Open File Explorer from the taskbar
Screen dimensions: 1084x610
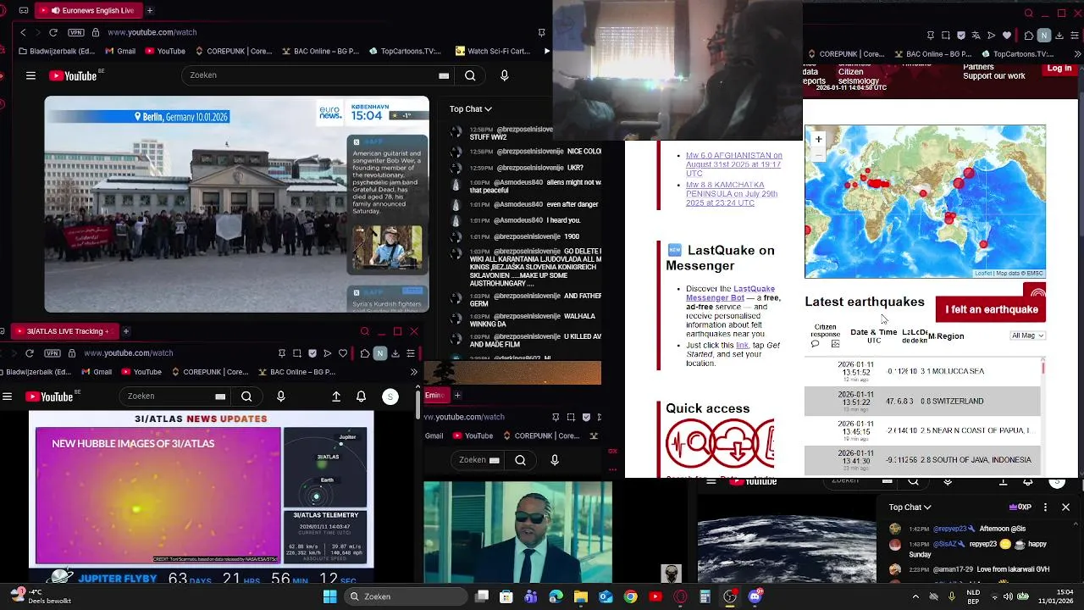pos(580,596)
